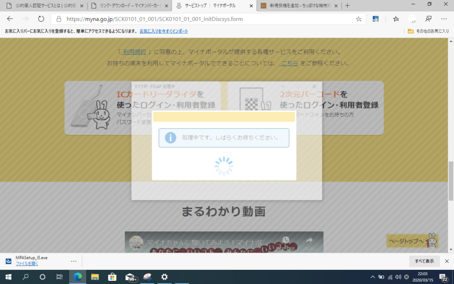Close the マイナポータルAP 処理中 dialog
Viewport: 454px width, 284px height.
pyautogui.click(x=314, y=86)
